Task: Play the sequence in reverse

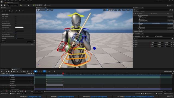Action: point(15,91)
